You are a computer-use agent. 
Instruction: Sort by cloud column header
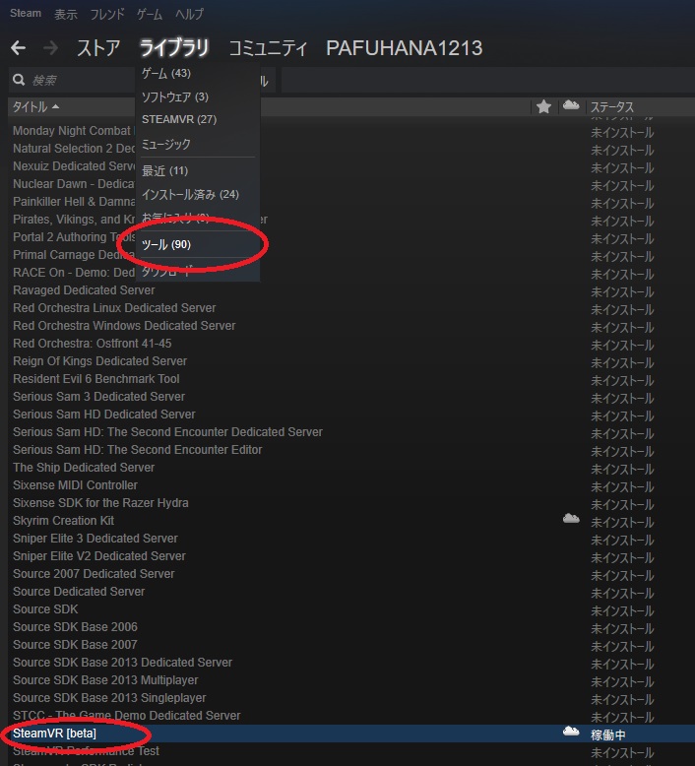coord(571,105)
